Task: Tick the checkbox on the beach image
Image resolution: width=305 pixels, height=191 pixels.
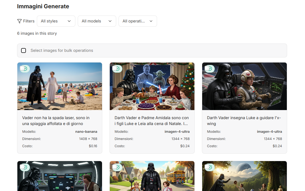Action: click(x=22, y=68)
